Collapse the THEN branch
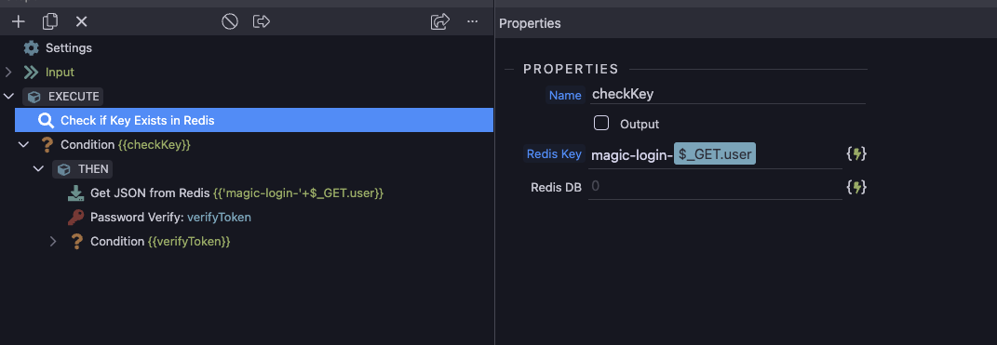Image resolution: width=997 pixels, height=345 pixels. pyautogui.click(x=39, y=169)
